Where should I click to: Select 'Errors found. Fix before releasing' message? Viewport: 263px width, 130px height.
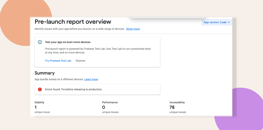74,89
